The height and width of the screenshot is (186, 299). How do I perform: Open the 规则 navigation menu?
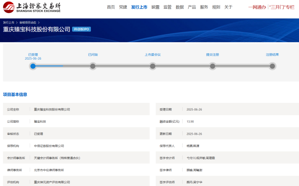216,7
